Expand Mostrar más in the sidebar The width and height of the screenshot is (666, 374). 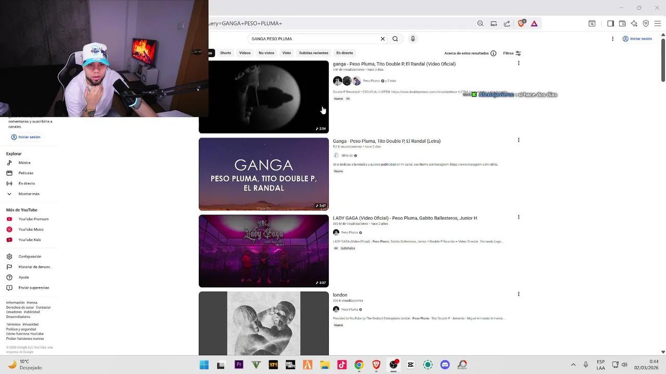(29, 194)
